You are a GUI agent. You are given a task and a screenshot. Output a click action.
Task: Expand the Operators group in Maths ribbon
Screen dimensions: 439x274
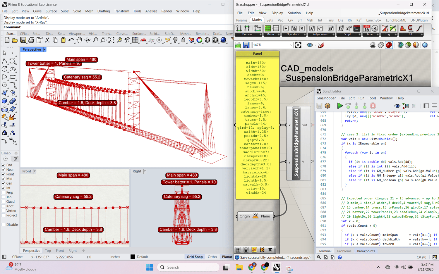305,35
